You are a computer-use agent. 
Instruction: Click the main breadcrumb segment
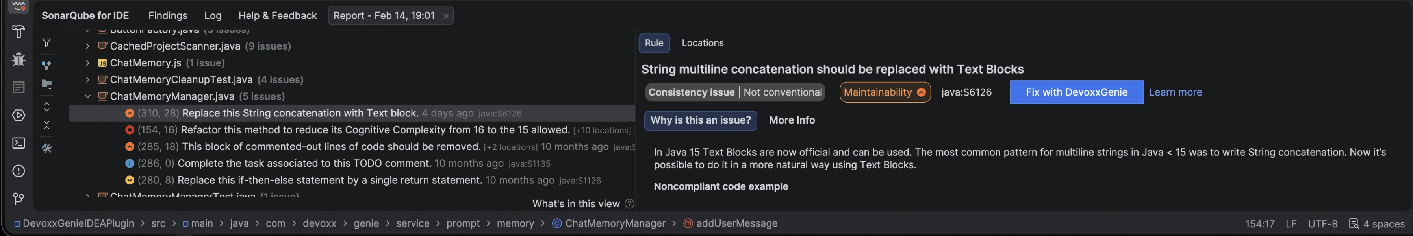(202, 223)
